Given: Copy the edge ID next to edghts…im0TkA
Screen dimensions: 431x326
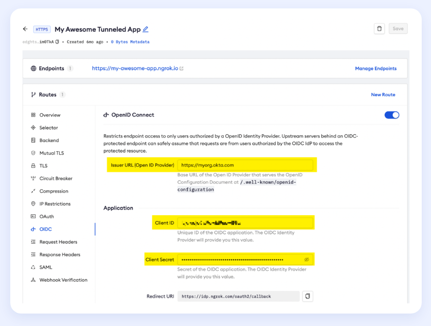Looking at the screenshot, I should [57, 41].
